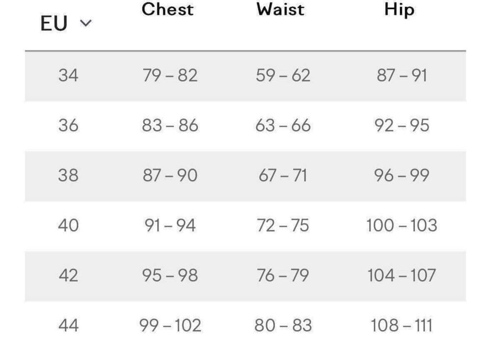Image resolution: width=491 pixels, height=342 pixels.
Task: Click the EU size 44 row label
Action: tap(68, 325)
